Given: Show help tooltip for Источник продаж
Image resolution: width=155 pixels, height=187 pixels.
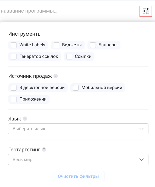Looking at the screenshot, I should tap(56, 76).
